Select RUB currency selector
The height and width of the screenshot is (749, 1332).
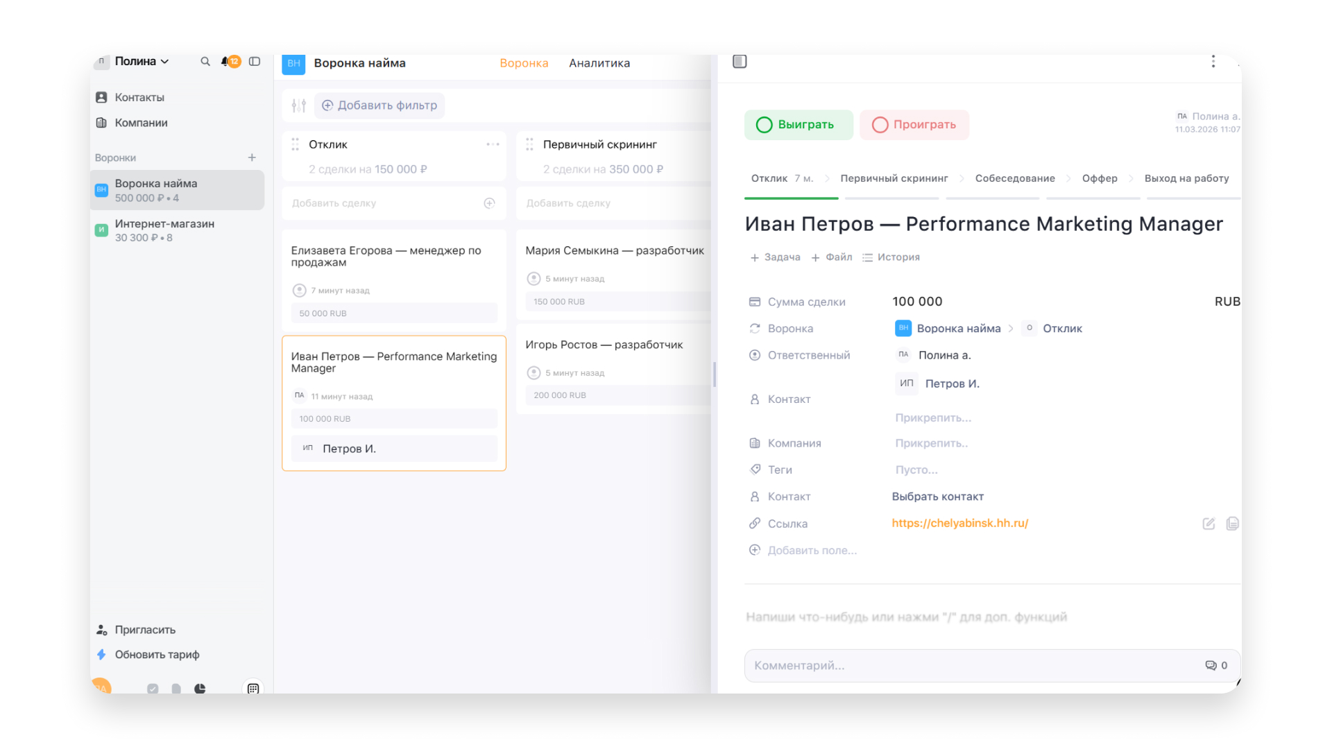coord(1227,302)
